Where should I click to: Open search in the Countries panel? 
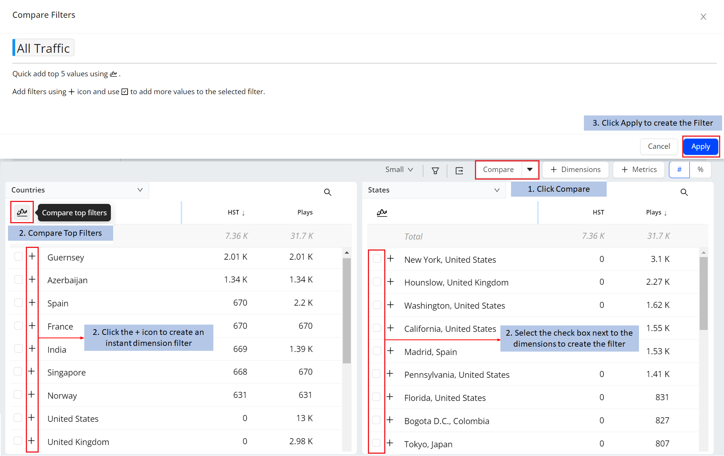[x=327, y=192]
